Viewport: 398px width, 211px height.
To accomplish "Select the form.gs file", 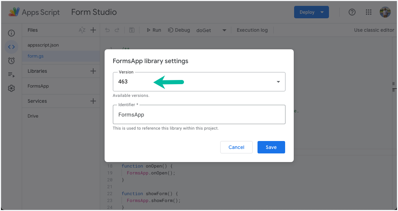I will 61,56.
